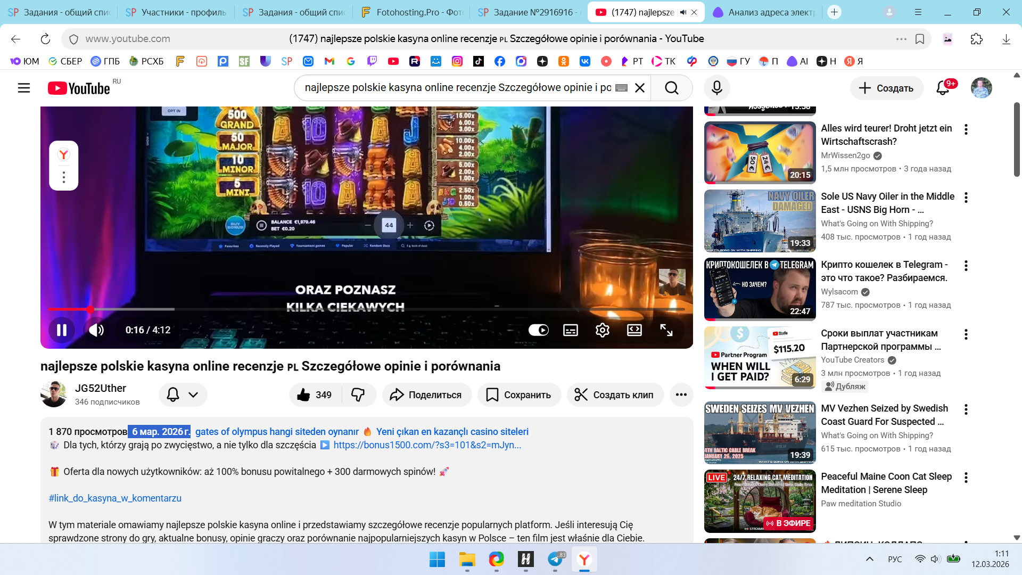Viewport: 1022px width, 575px height.
Task: Dislike this video
Action: [x=358, y=395]
